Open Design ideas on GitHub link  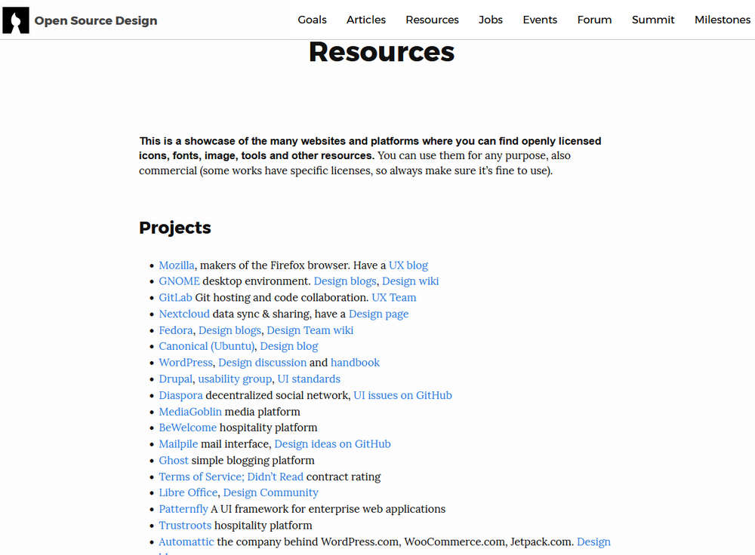(x=332, y=443)
